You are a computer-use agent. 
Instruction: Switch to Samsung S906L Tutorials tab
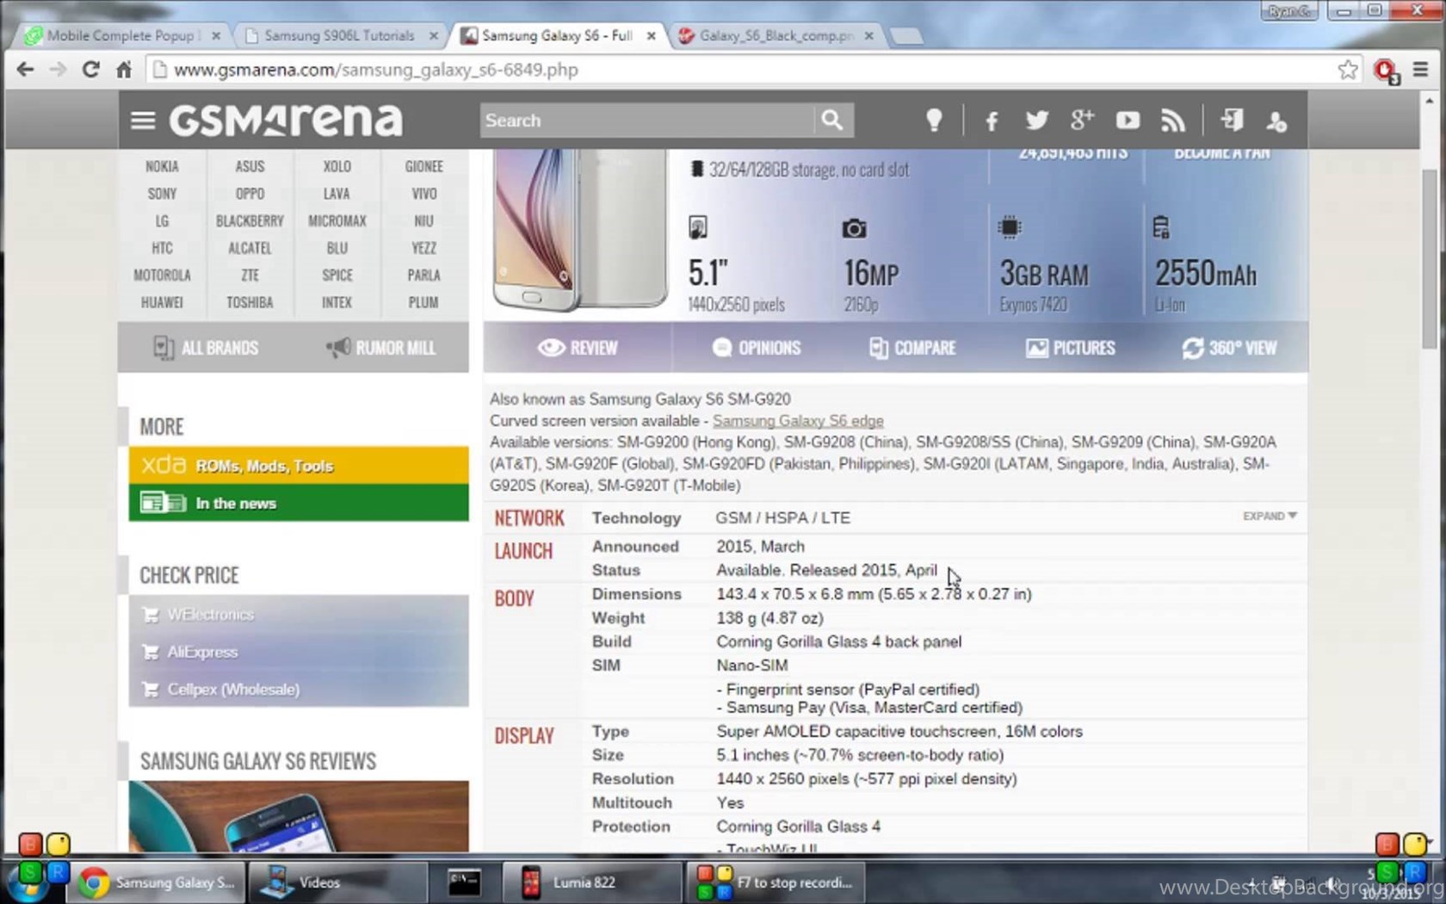pos(339,35)
